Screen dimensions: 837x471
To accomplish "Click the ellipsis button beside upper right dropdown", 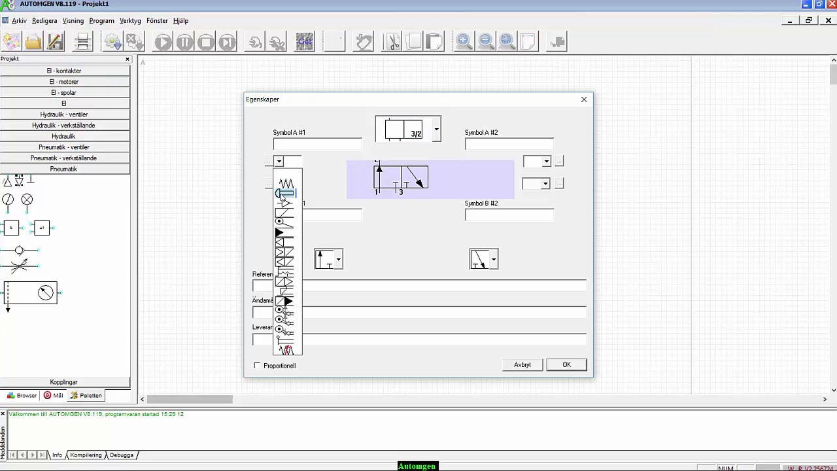I will pyautogui.click(x=559, y=162).
